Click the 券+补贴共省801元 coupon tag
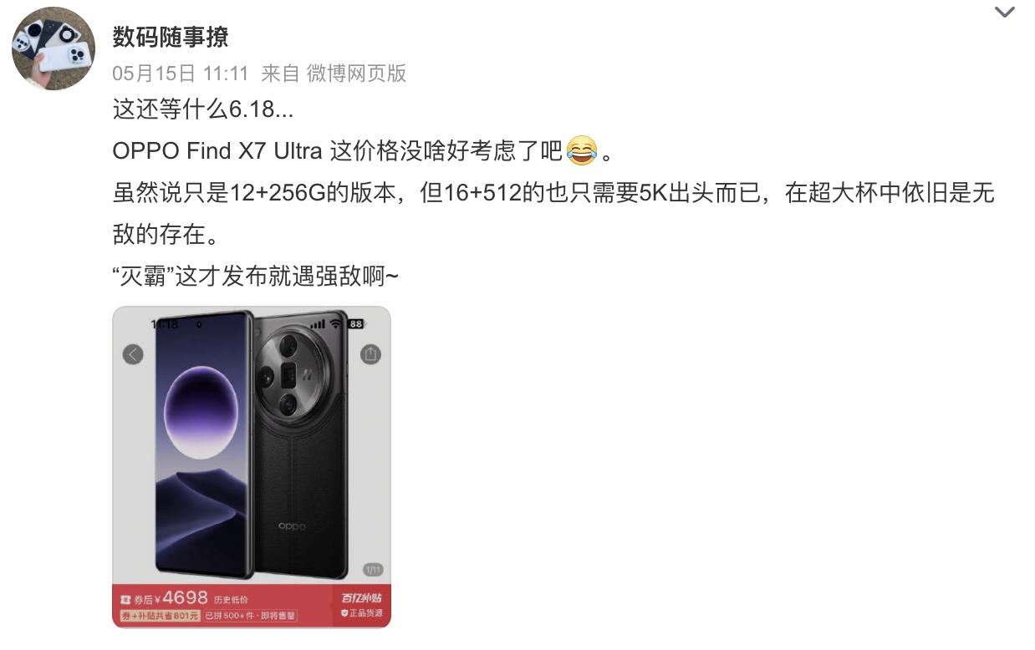Screen dimensions: 1035x650 pyautogui.click(x=160, y=616)
